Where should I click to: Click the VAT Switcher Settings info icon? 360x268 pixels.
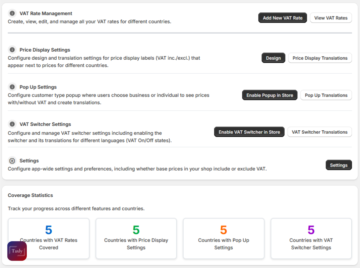coord(12,124)
